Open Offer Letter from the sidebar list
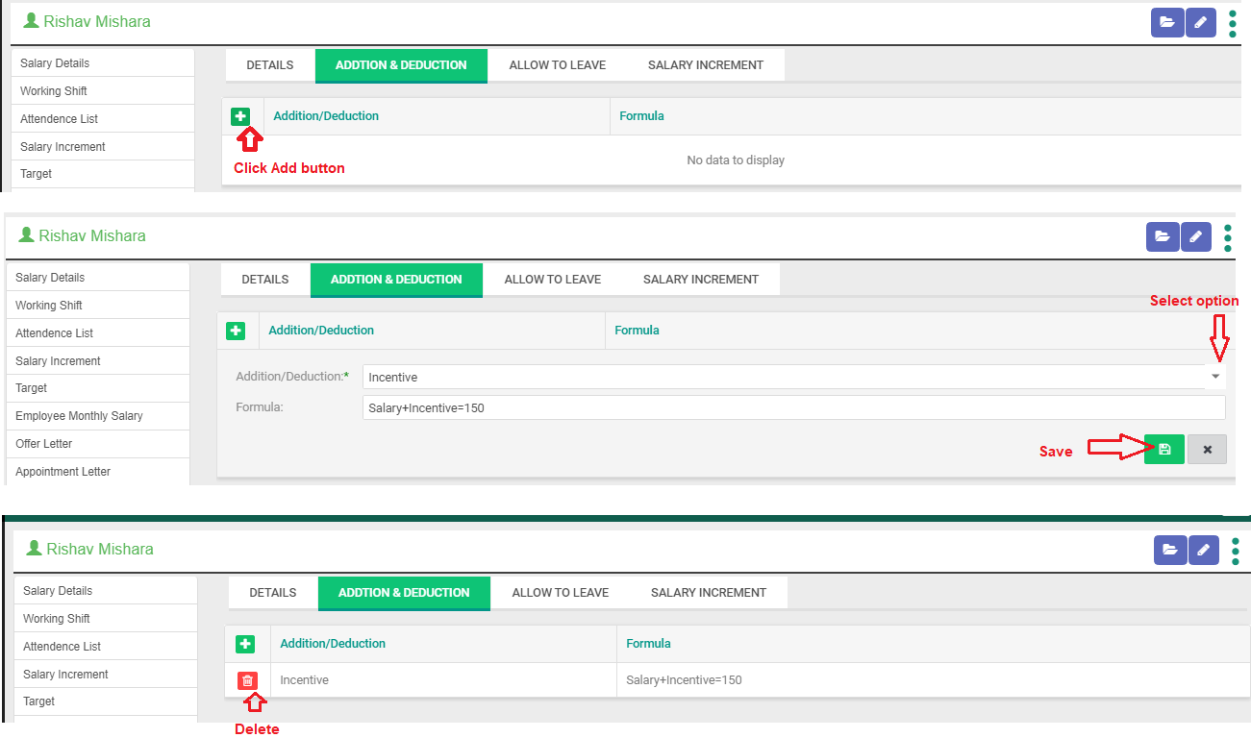 point(44,444)
